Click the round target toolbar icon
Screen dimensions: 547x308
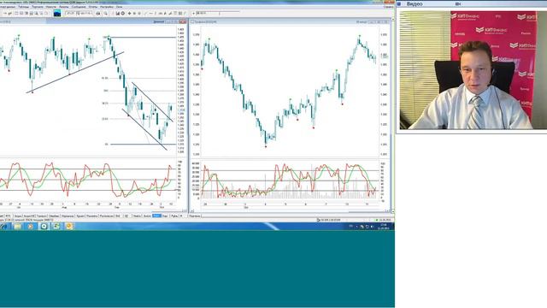[x=123, y=14]
